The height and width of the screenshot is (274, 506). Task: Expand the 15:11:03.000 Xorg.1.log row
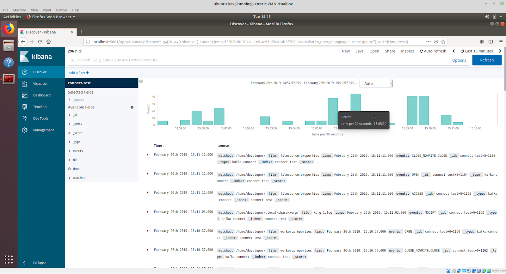coord(148,212)
